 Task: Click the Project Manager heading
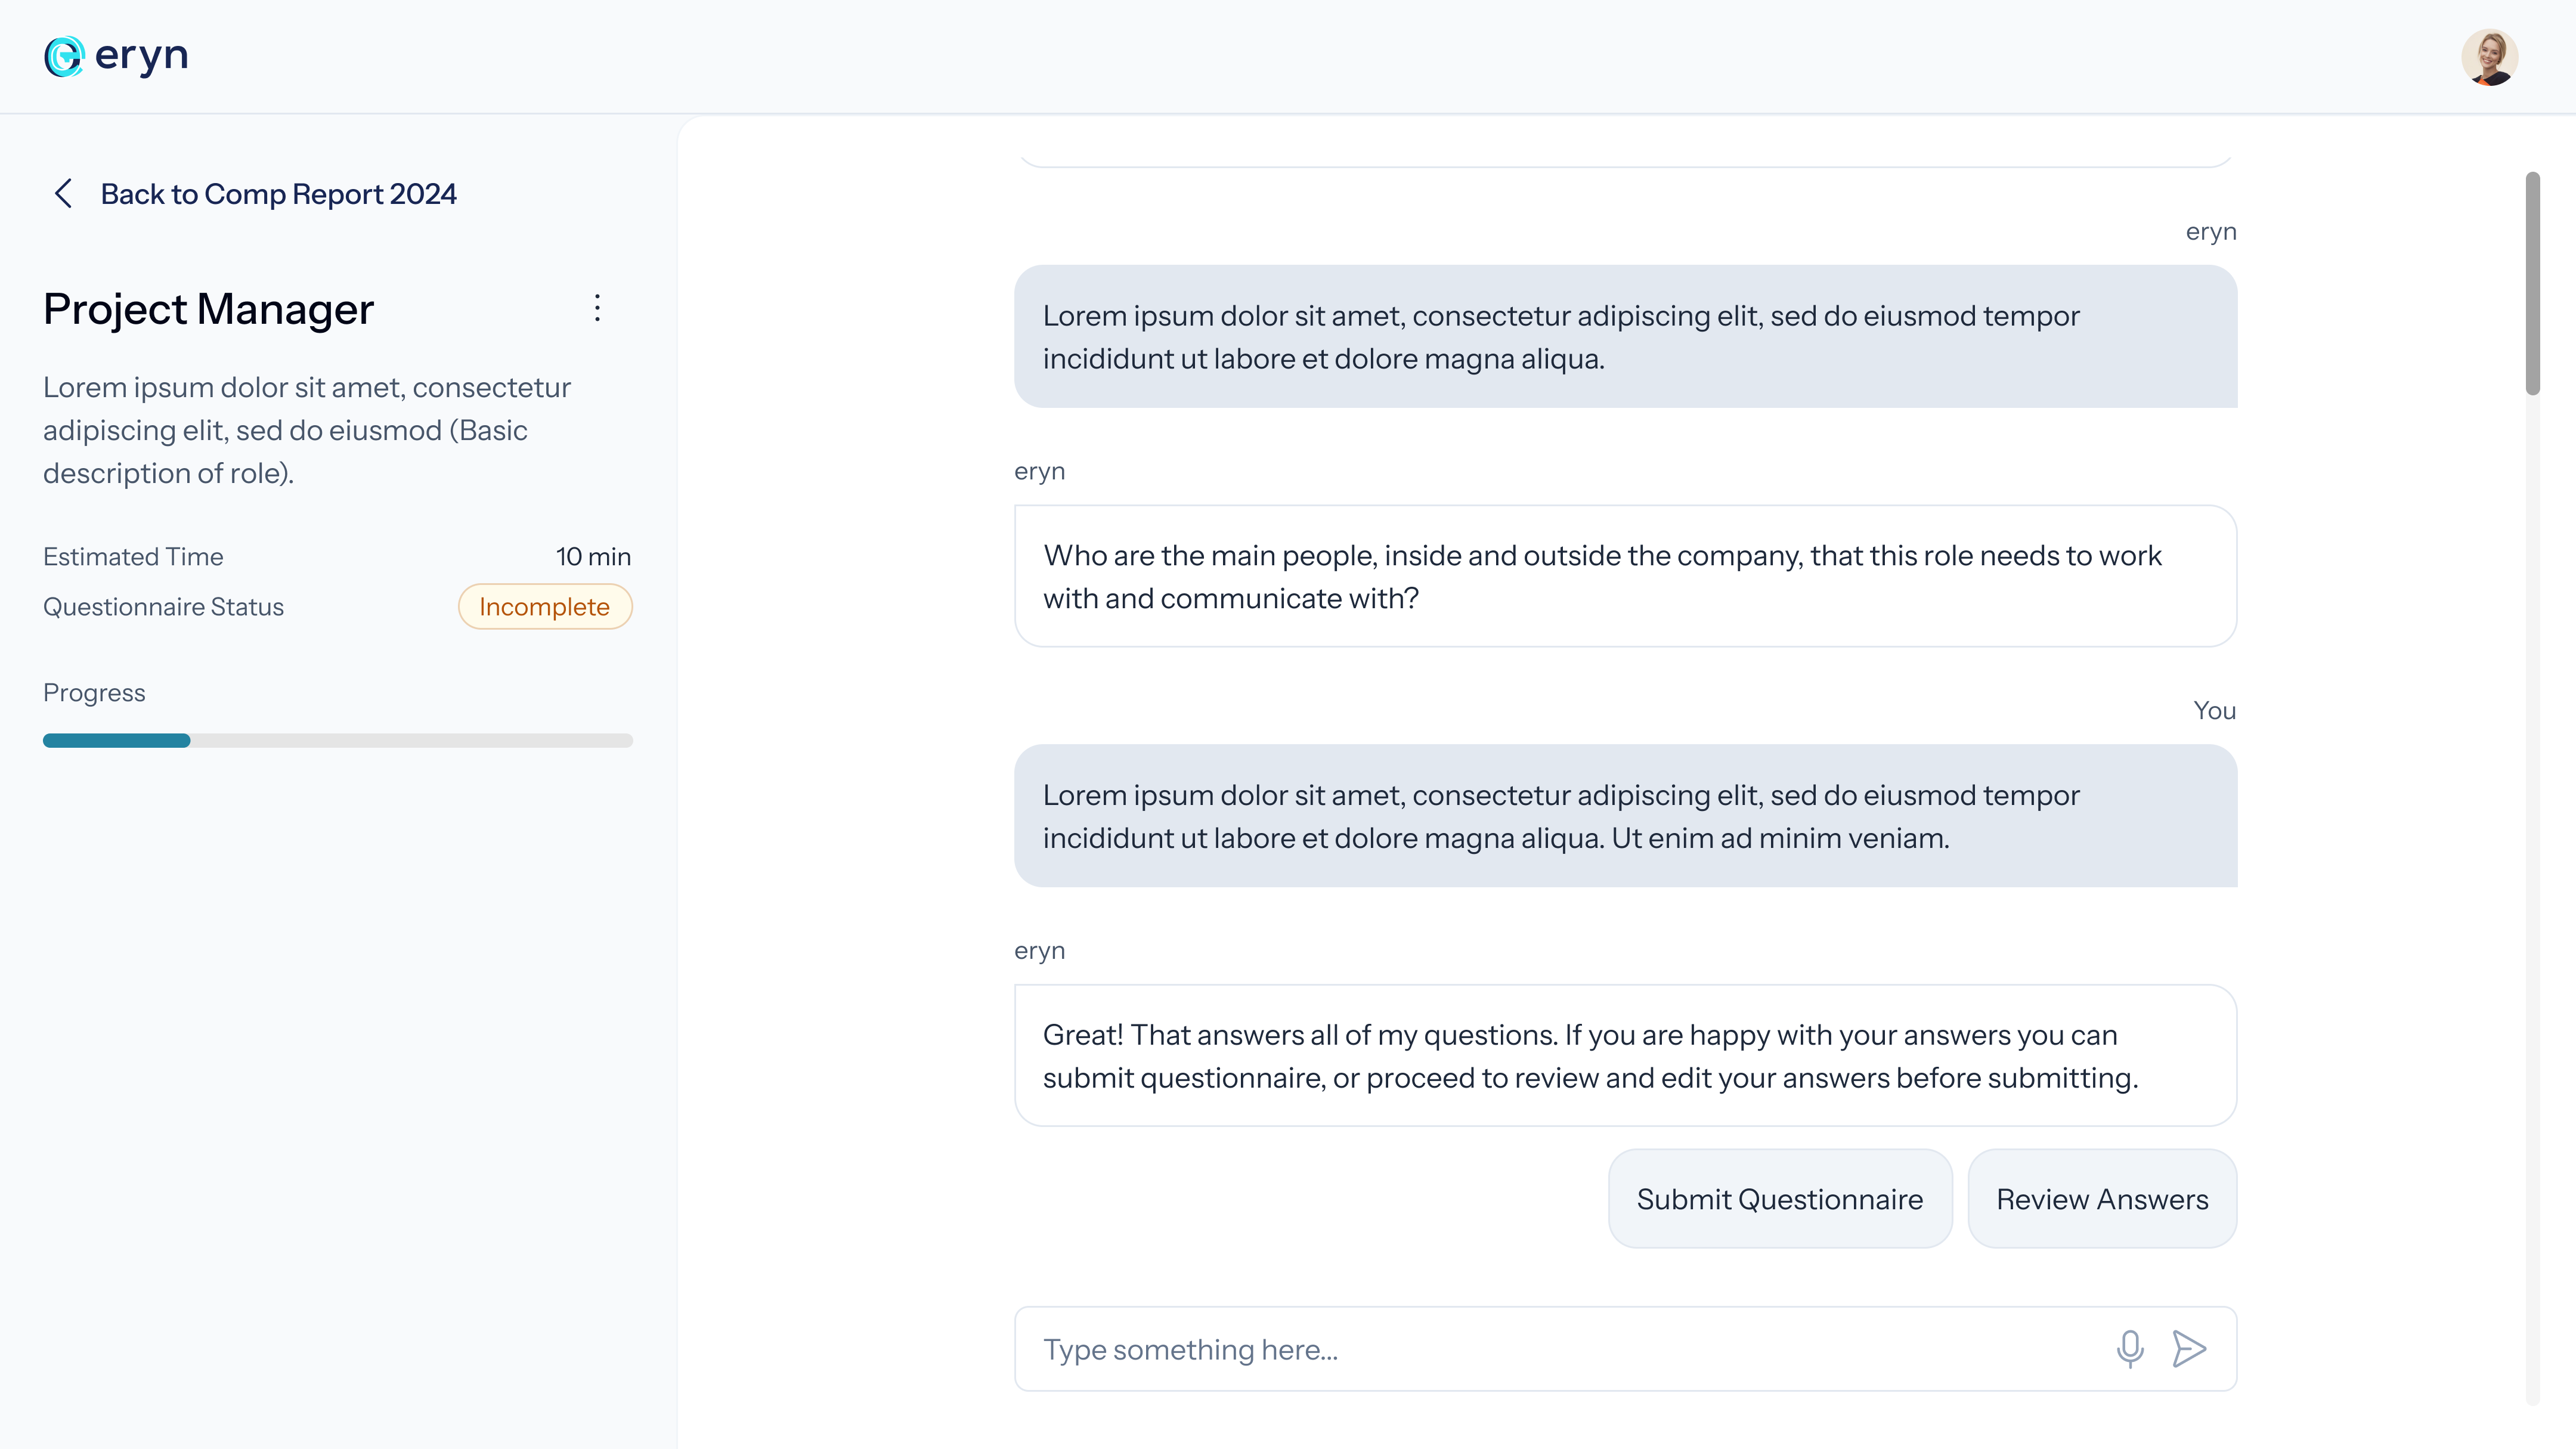(x=208, y=309)
